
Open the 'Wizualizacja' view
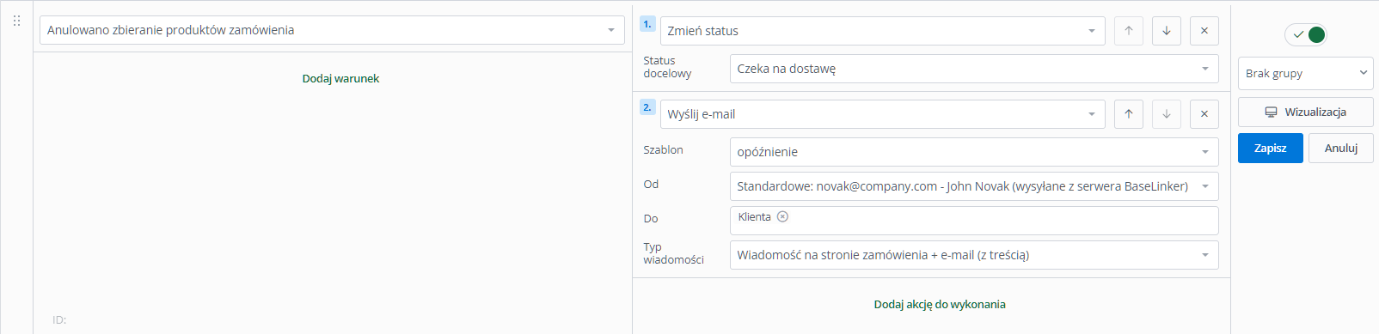(x=1306, y=112)
